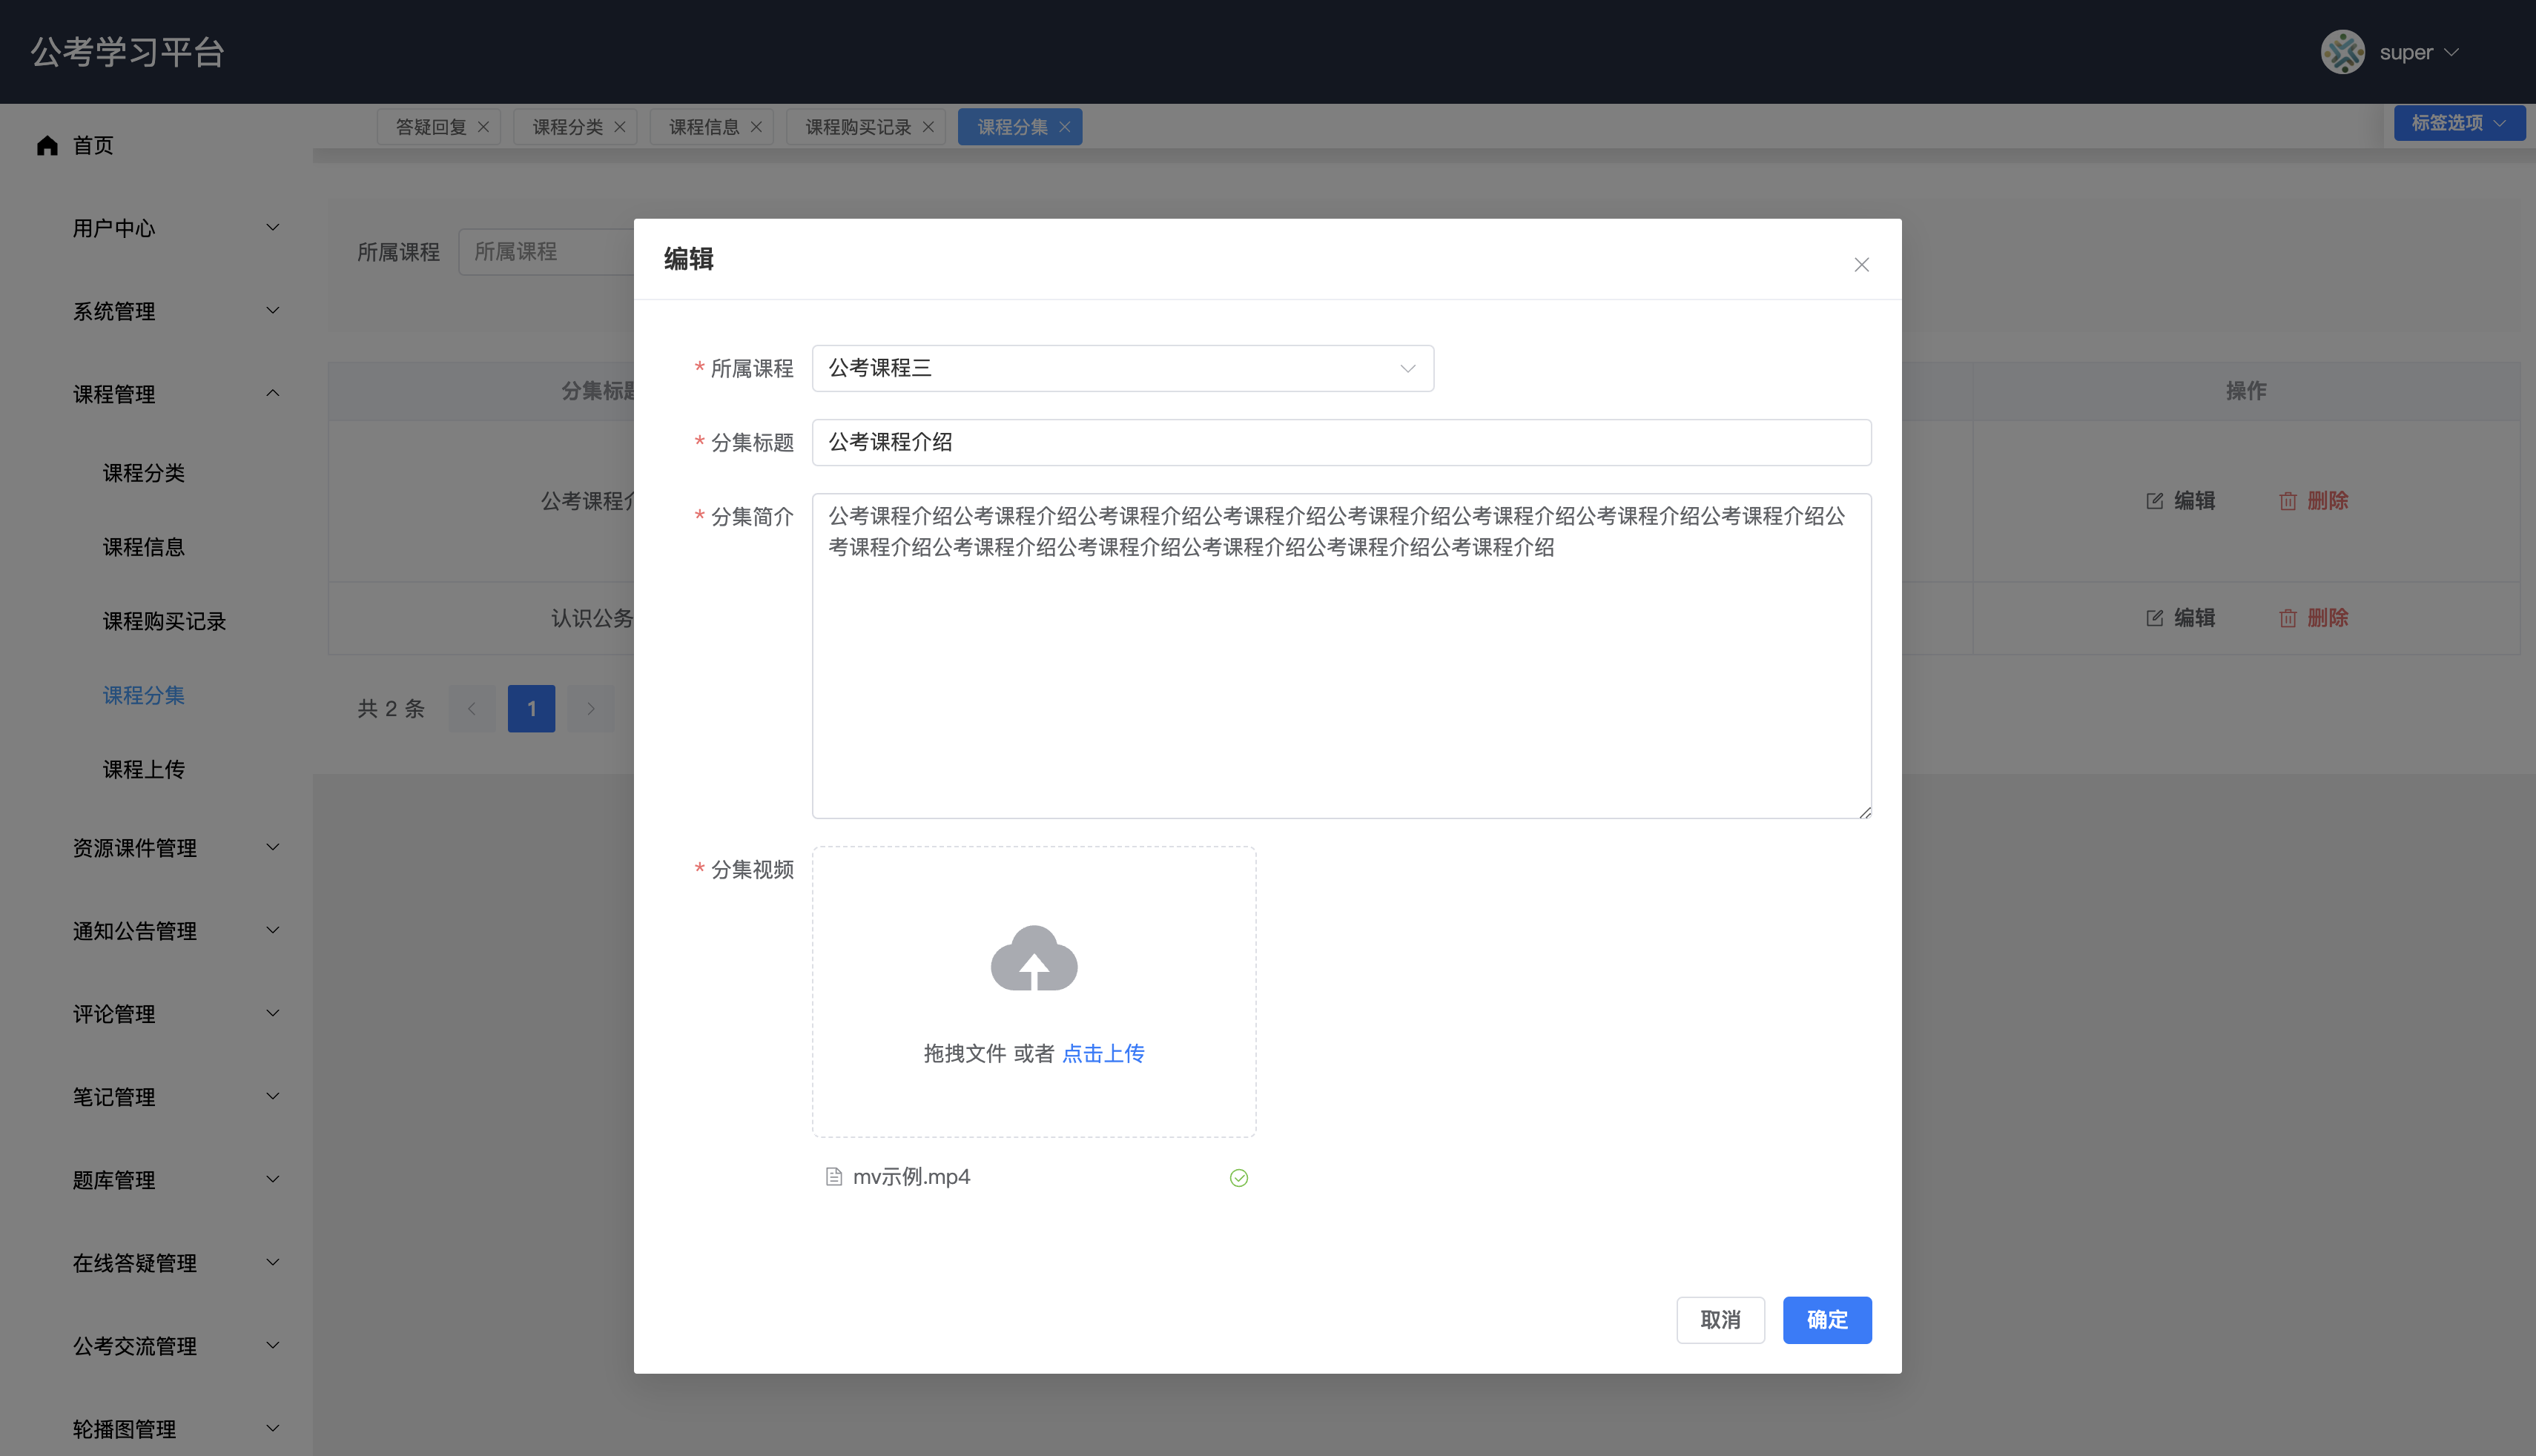Switch to the 课程信息 tab
This screenshot has width=2536, height=1456.
[x=703, y=126]
